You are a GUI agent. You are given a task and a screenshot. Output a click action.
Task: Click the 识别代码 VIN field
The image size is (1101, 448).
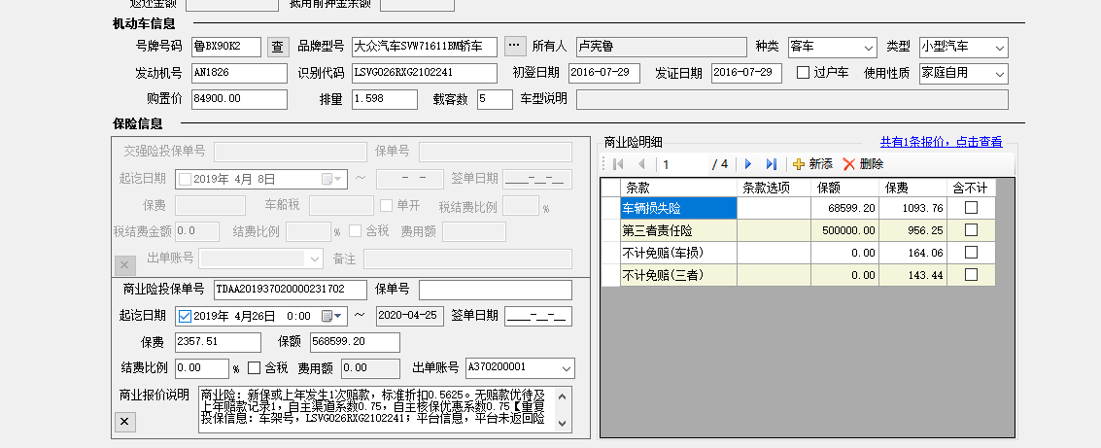[425, 73]
